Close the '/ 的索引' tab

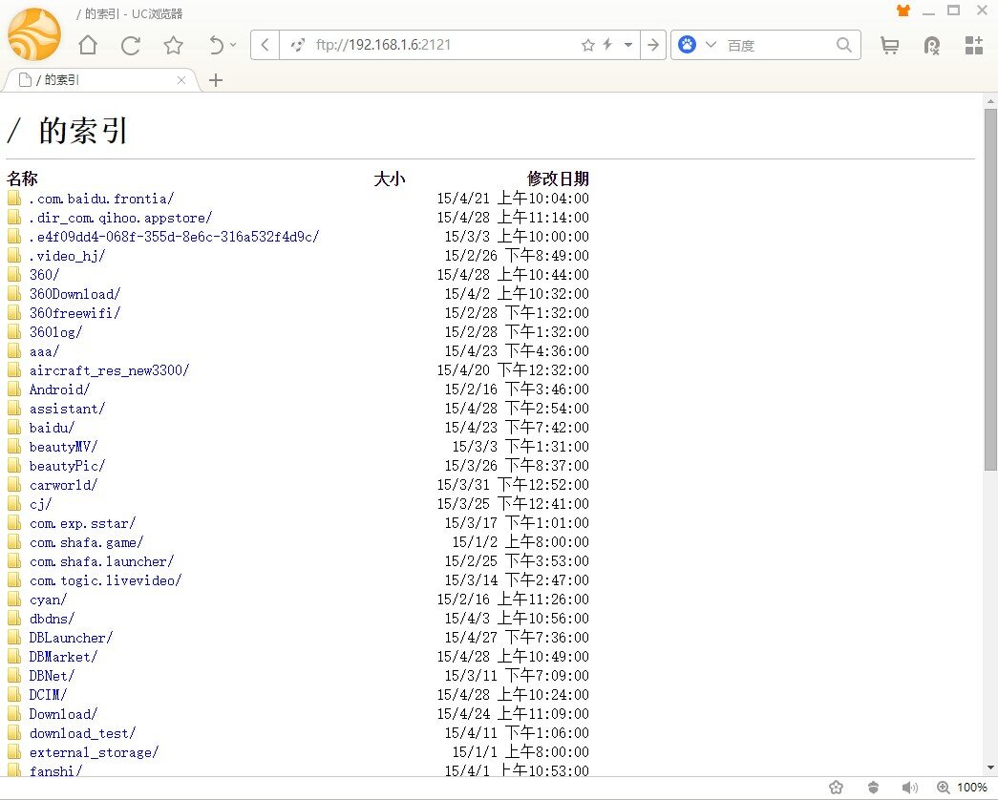point(181,80)
